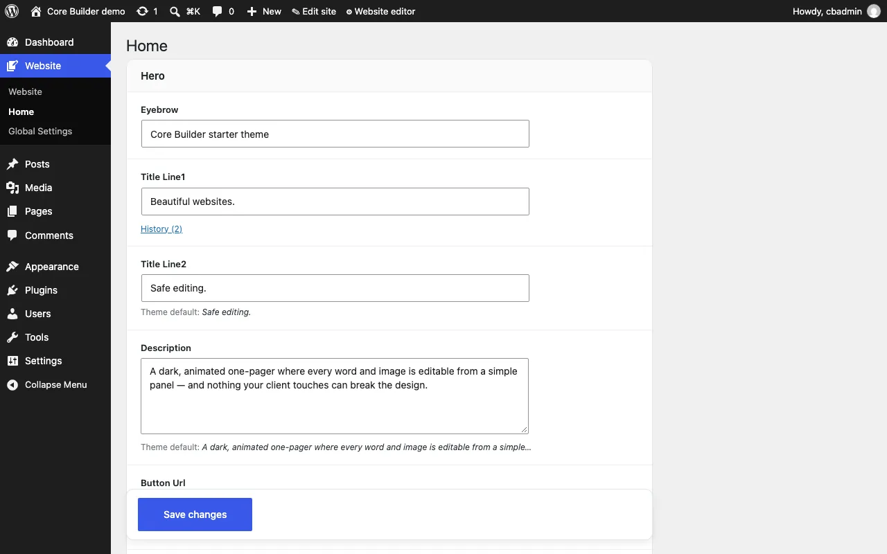Viewport: 887px width, 554px height.
Task: Open the Tools wrench icon
Action: pos(12,337)
